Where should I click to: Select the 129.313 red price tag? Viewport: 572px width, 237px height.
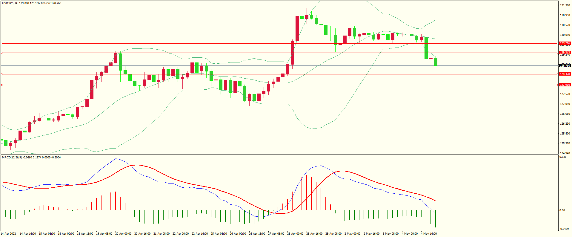coord(565,53)
